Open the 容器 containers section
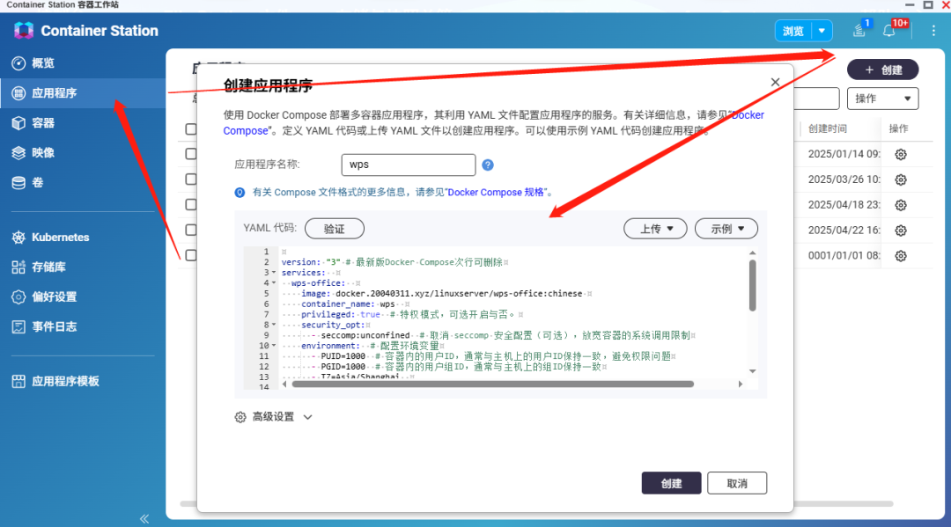Image resolution: width=951 pixels, height=527 pixels. point(43,123)
